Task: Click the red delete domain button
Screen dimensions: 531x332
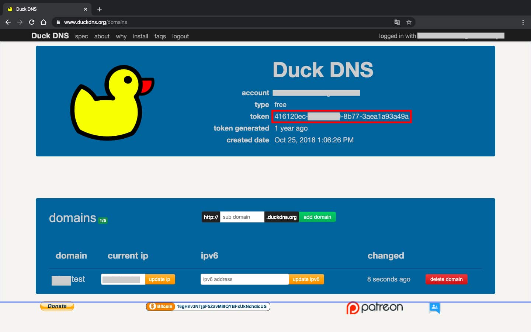Action: click(446, 279)
